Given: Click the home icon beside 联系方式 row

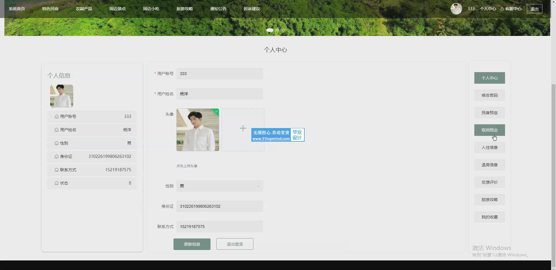Looking at the screenshot, I should (x=56, y=170).
